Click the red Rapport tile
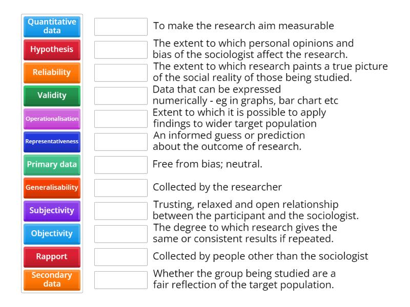410x307 pixels. (52, 257)
